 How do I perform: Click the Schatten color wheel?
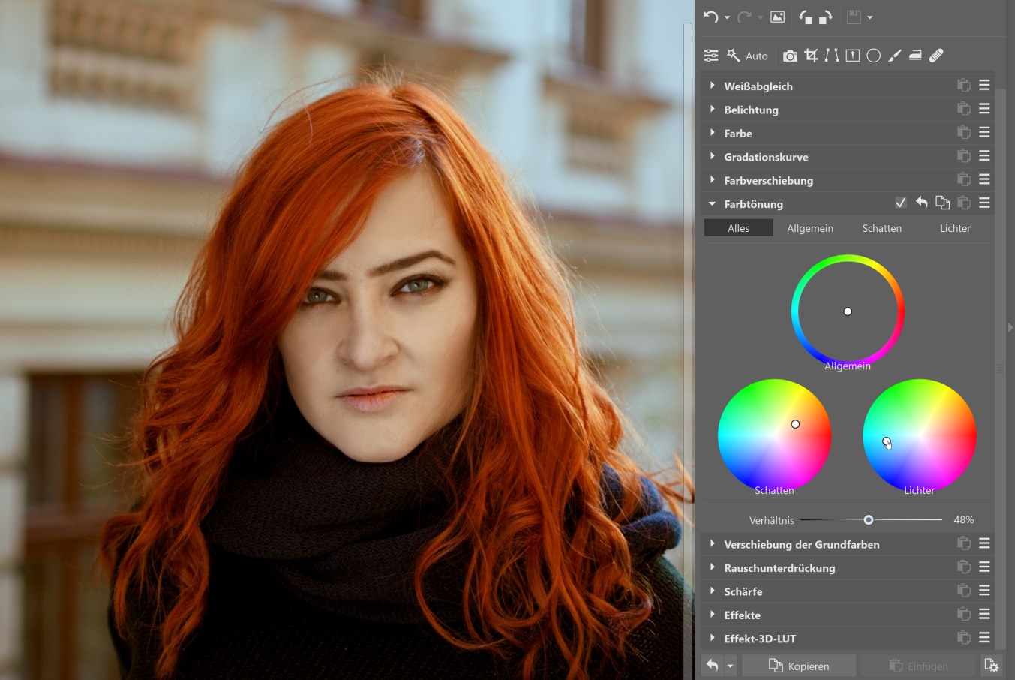click(774, 435)
